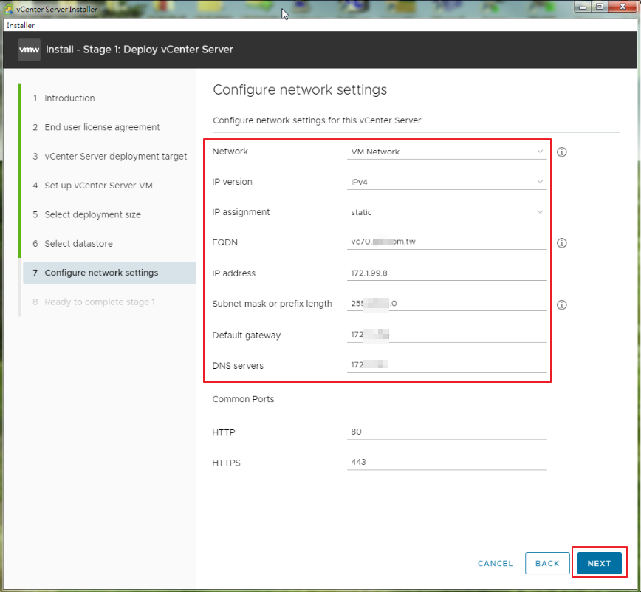Click the IP address field 172.1.99.8
The height and width of the screenshot is (592, 641).
447,273
